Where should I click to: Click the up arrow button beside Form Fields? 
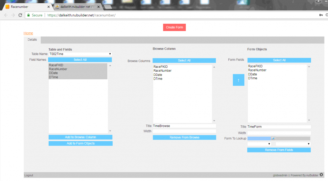[238, 80]
